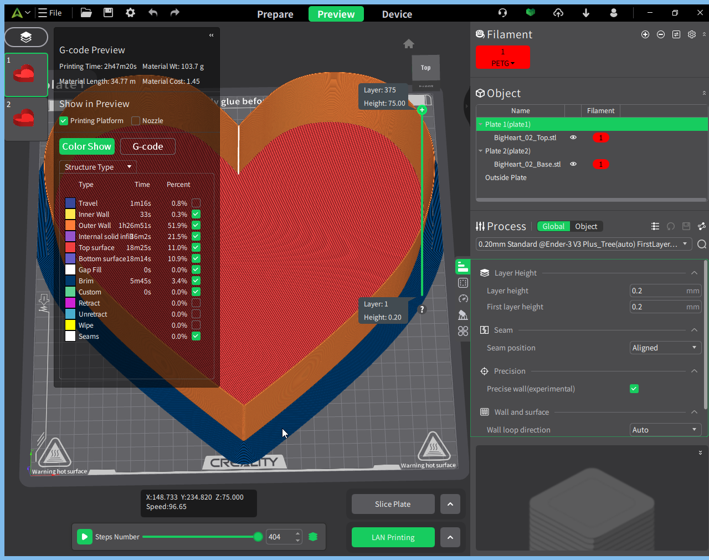This screenshot has height=560, width=709.
Task: Enable the Travel structure type checkbox
Action: [x=196, y=203]
